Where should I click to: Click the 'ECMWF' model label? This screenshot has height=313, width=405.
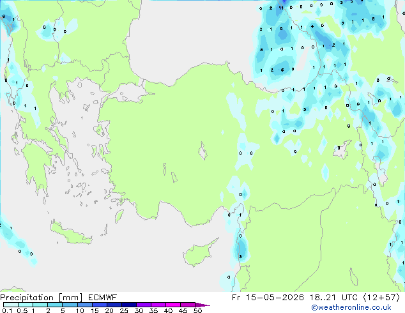tap(103, 298)
